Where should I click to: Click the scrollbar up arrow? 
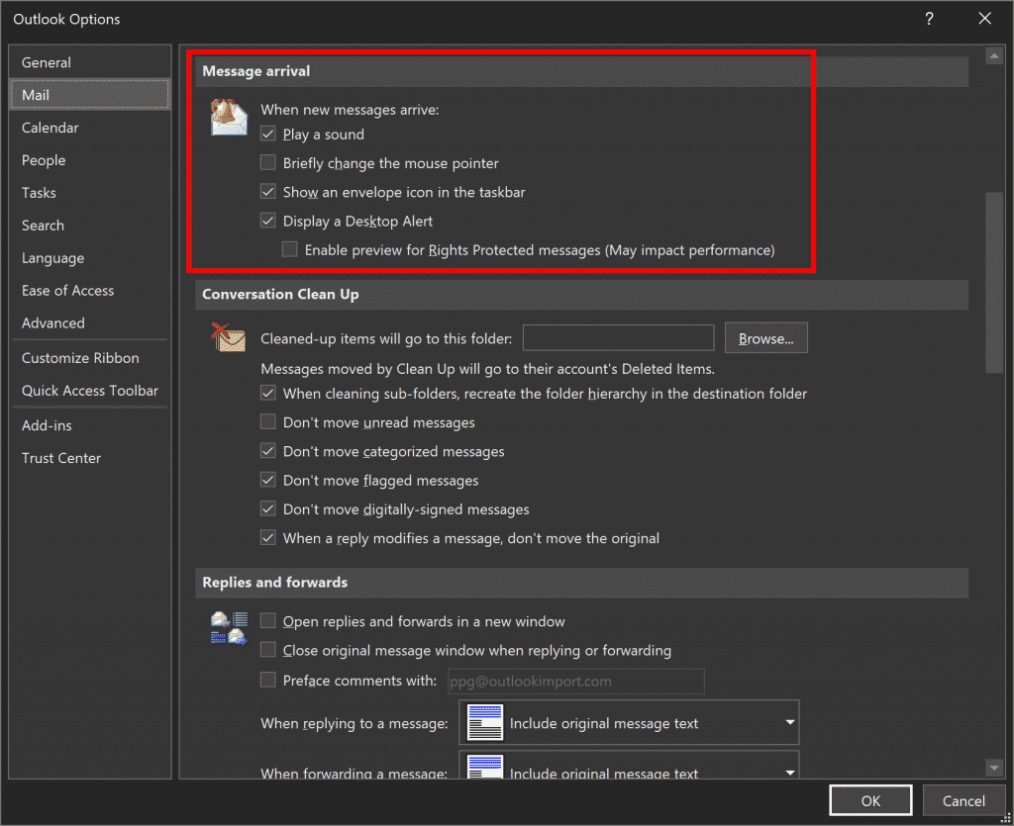[x=993, y=56]
